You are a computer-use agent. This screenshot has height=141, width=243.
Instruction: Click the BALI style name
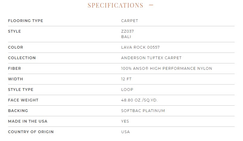[126, 37]
